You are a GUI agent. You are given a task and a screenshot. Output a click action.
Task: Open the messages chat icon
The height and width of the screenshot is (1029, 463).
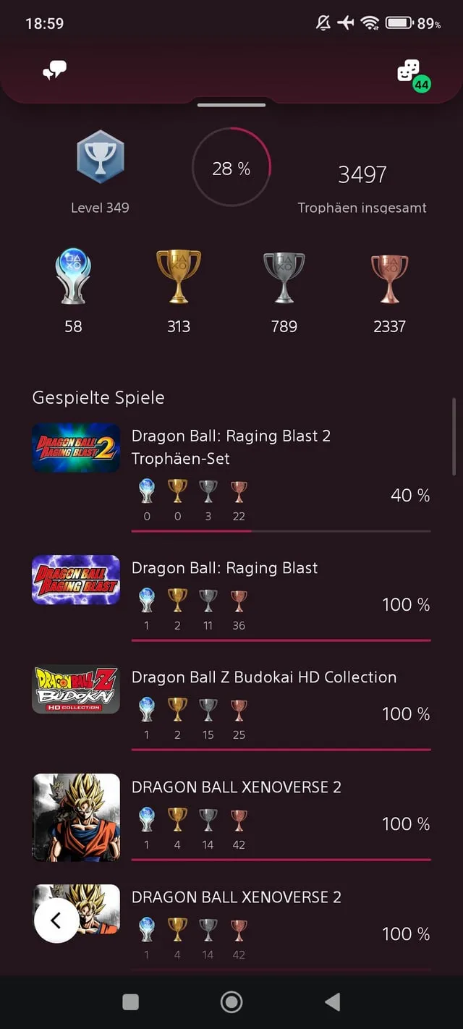point(55,70)
